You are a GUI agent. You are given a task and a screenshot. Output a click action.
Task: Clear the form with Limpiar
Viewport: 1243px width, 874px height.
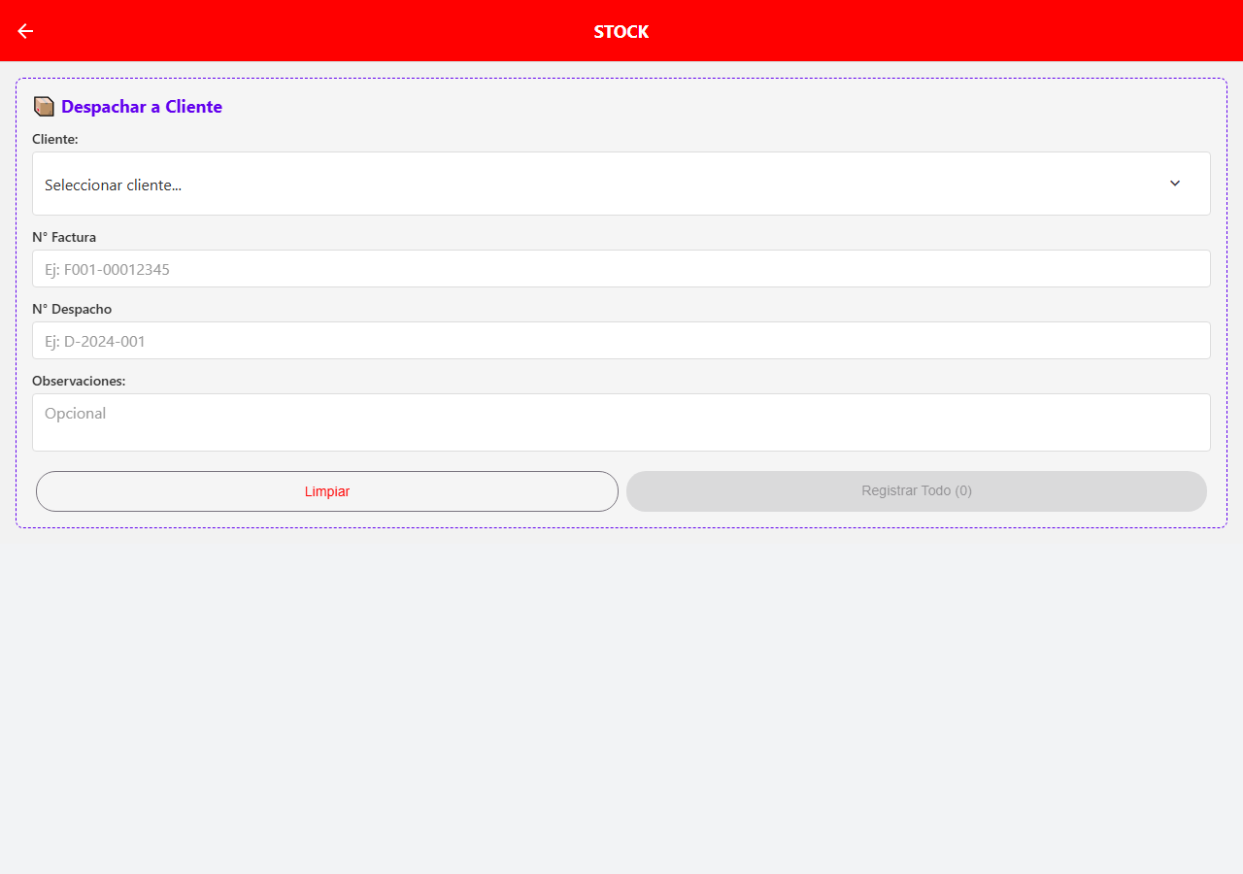click(327, 491)
